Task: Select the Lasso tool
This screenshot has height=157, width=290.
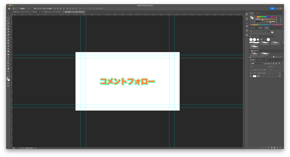Action: [x=8, y=20]
